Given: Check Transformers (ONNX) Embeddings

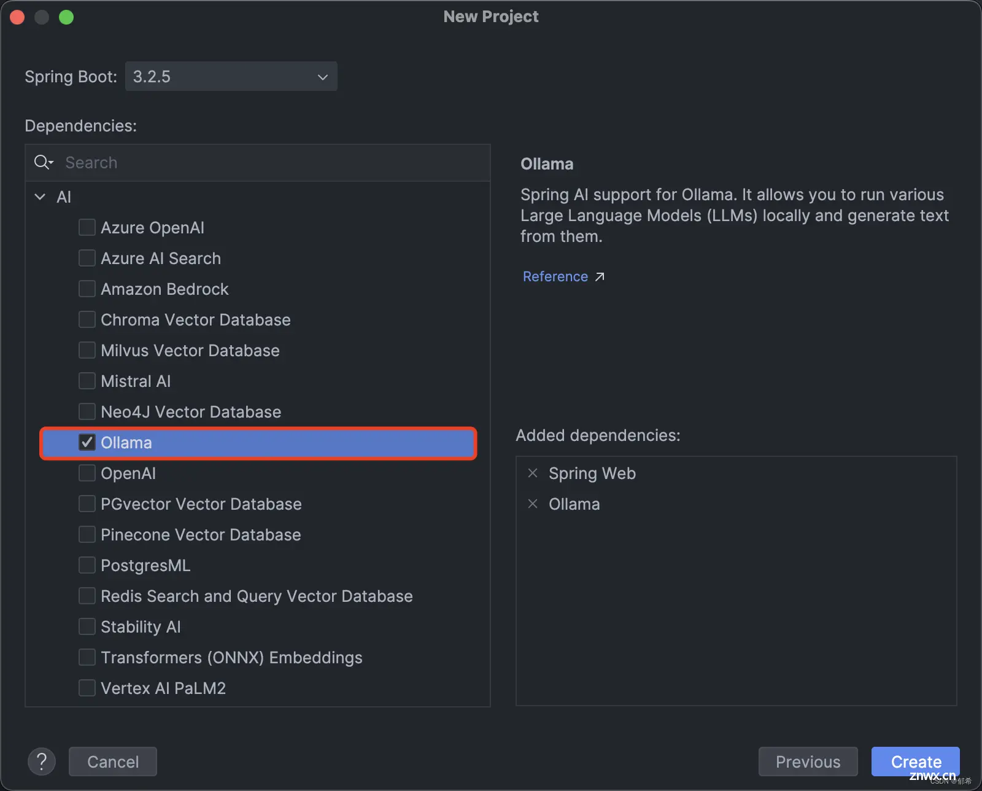Looking at the screenshot, I should coord(87,657).
